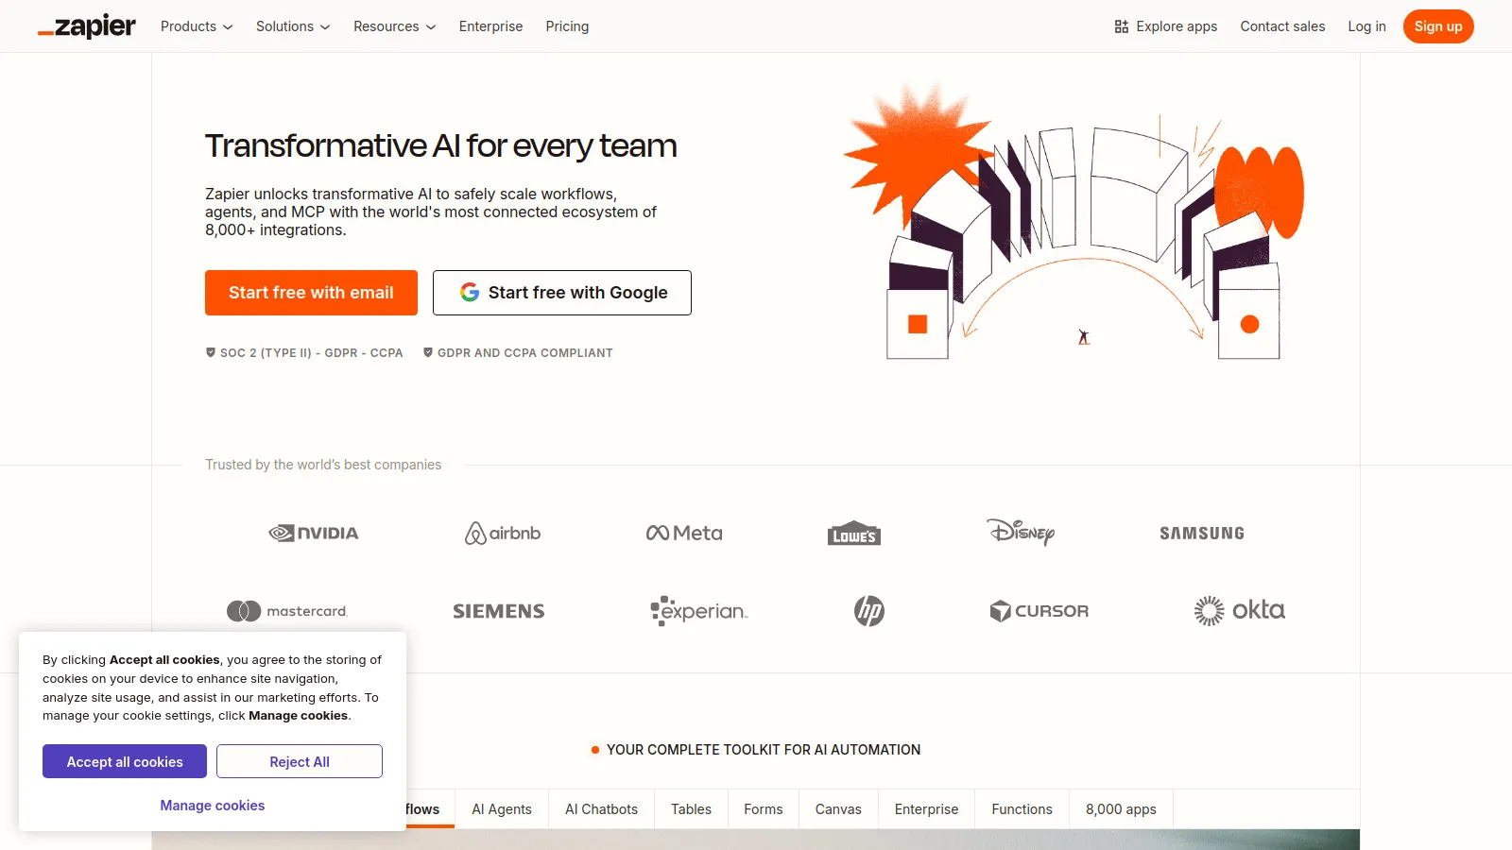The height and width of the screenshot is (850, 1512).
Task: Switch to the AI Agents tab
Action: (502, 809)
